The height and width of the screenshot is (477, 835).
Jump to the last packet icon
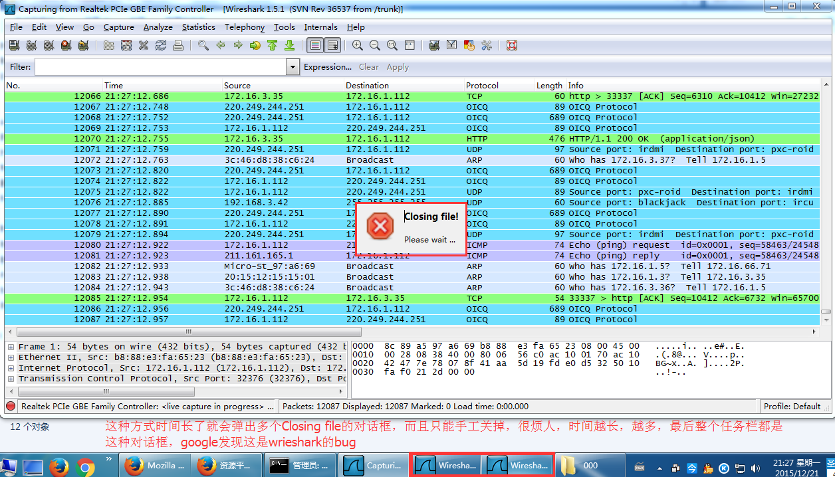[290, 45]
